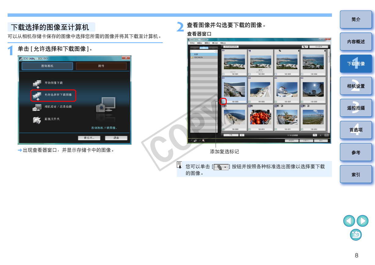
Task: Go to the 相机设置 chapter
Action: [x=356, y=86]
